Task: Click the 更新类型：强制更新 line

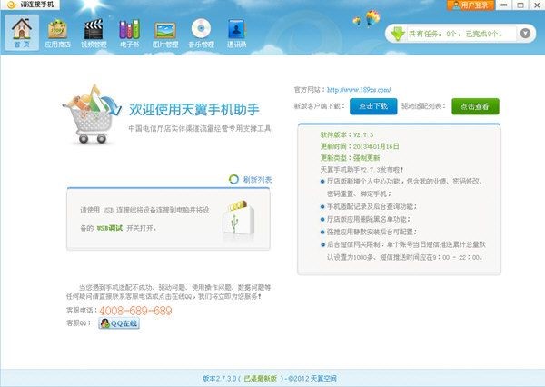Action: click(350, 158)
